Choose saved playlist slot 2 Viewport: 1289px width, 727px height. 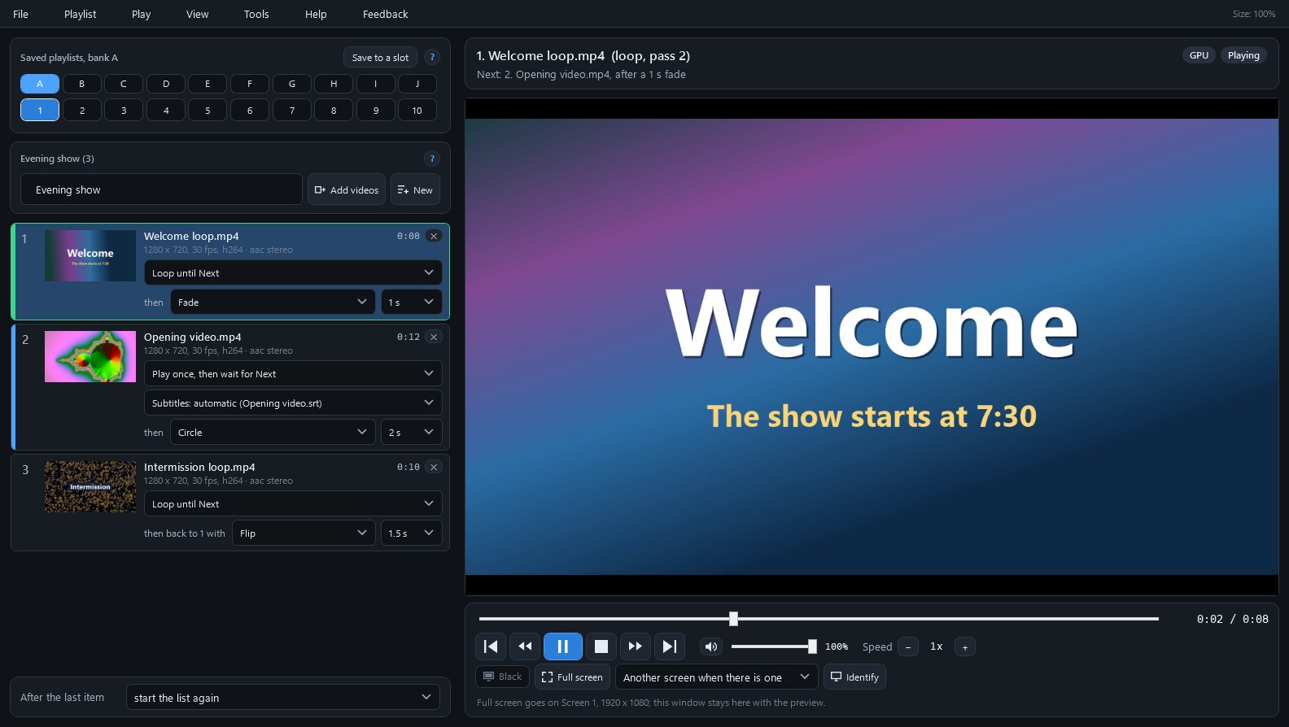click(x=81, y=110)
